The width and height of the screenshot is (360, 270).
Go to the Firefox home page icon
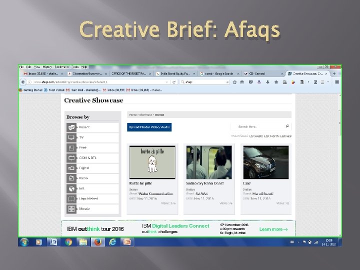(276, 82)
